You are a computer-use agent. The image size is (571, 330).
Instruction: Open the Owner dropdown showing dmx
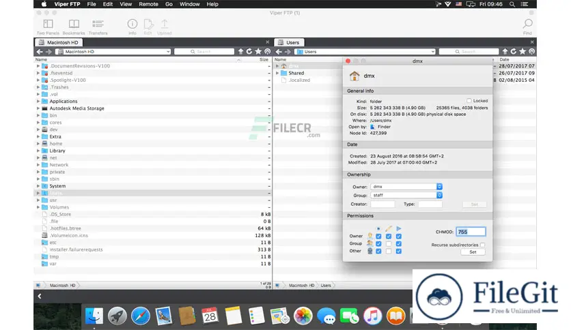[406, 186]
